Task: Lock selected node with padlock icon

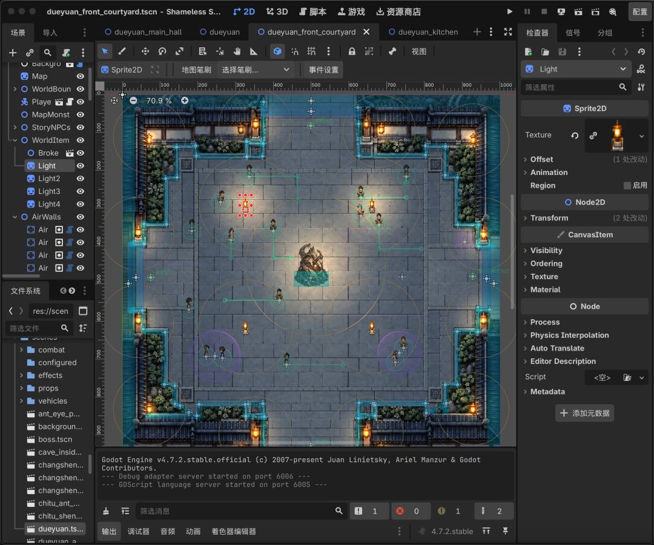Action: [352, 51]
